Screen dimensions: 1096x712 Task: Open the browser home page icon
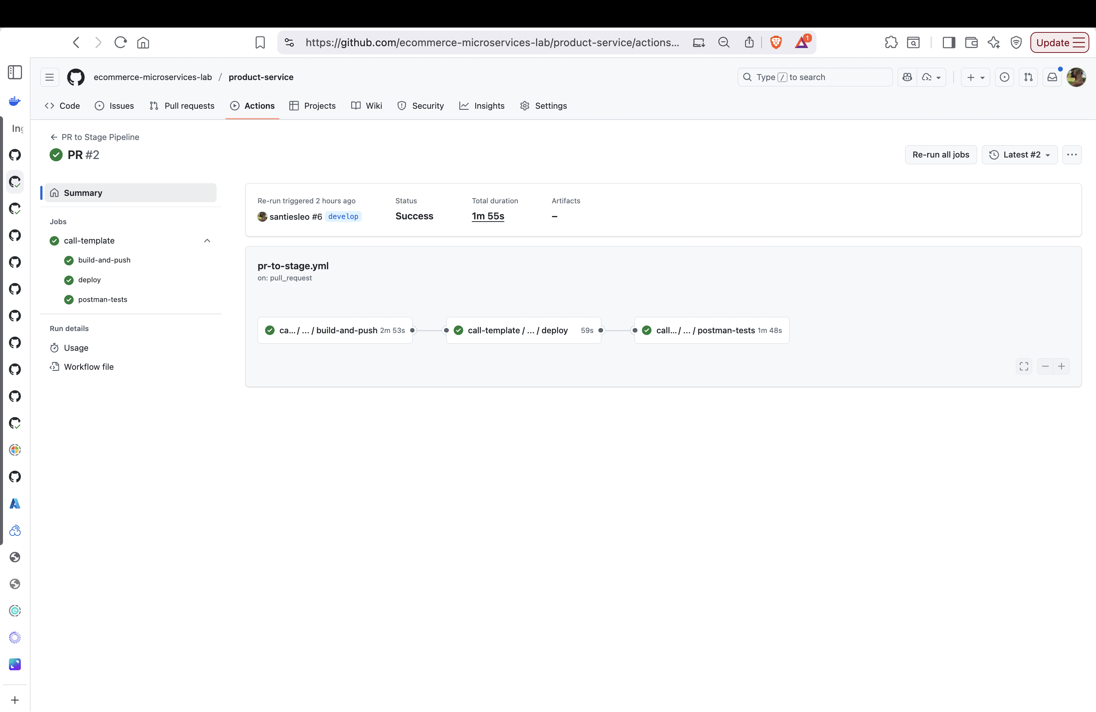(x=143, y=42)
